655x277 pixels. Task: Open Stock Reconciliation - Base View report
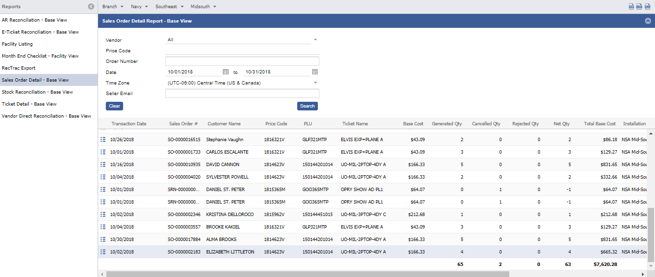point(38,92)
